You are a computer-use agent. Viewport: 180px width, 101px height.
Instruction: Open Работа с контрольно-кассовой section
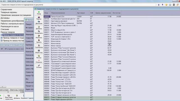point(12,24)
